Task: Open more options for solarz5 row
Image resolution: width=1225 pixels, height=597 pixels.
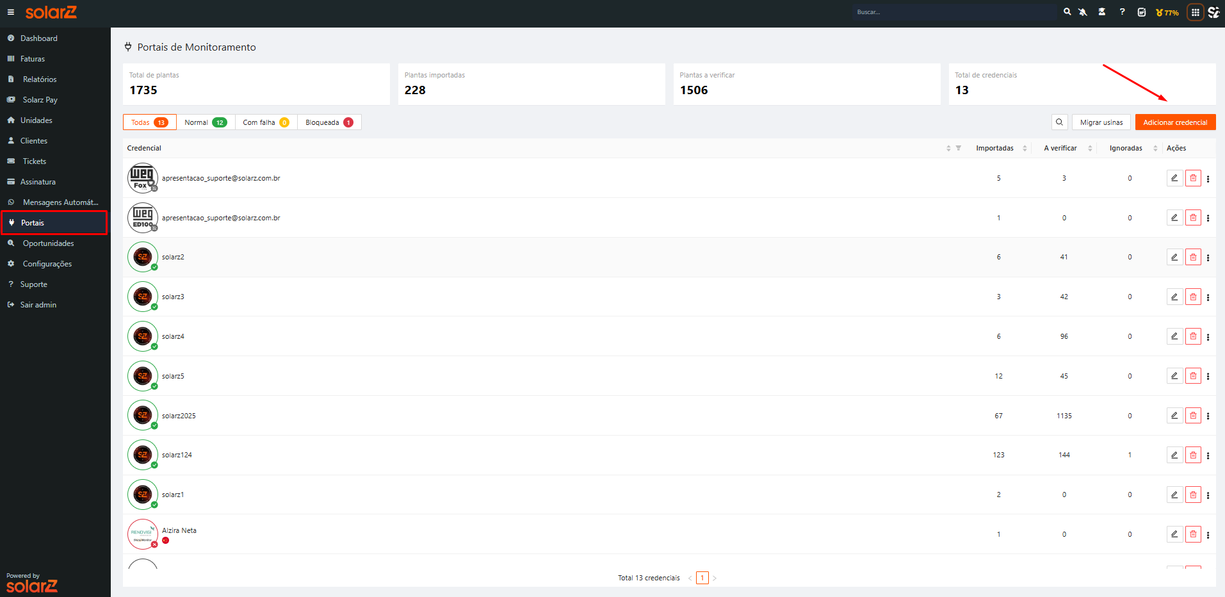Action: 1208,377
